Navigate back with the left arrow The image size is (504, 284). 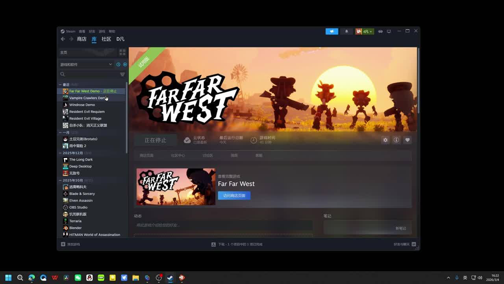point(63,39)
